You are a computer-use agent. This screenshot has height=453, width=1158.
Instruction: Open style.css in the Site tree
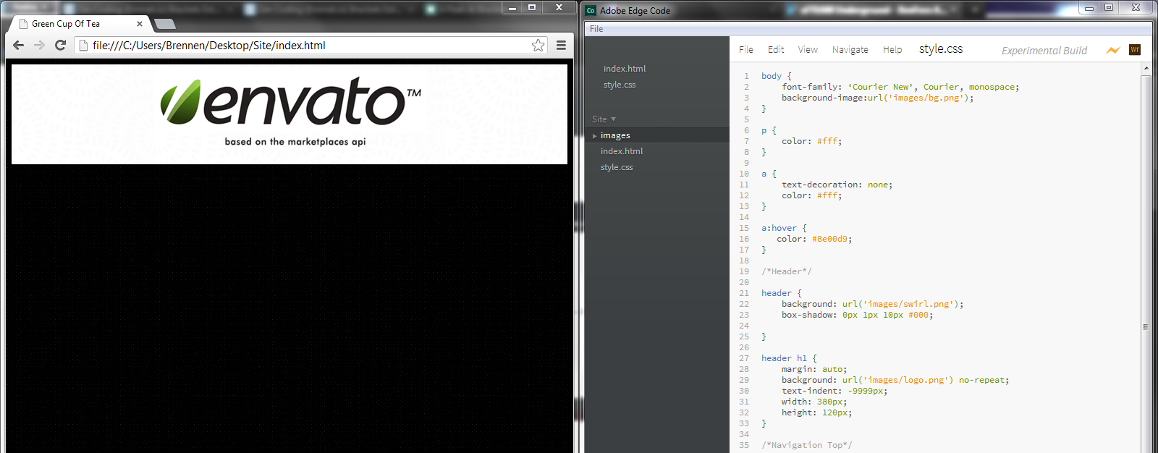pos(617,167)
